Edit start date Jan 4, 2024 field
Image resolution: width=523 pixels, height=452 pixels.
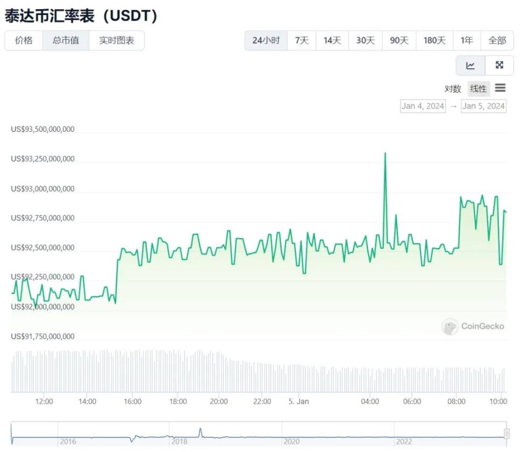point(423,106)
